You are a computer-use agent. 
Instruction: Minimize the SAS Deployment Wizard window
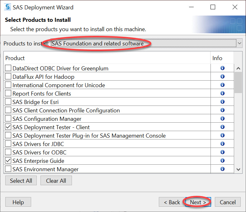(x=191, y=7)
